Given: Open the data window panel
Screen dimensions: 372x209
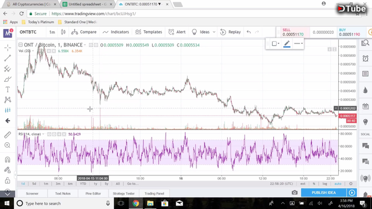Looking at the screenshot, I should 366,74.
